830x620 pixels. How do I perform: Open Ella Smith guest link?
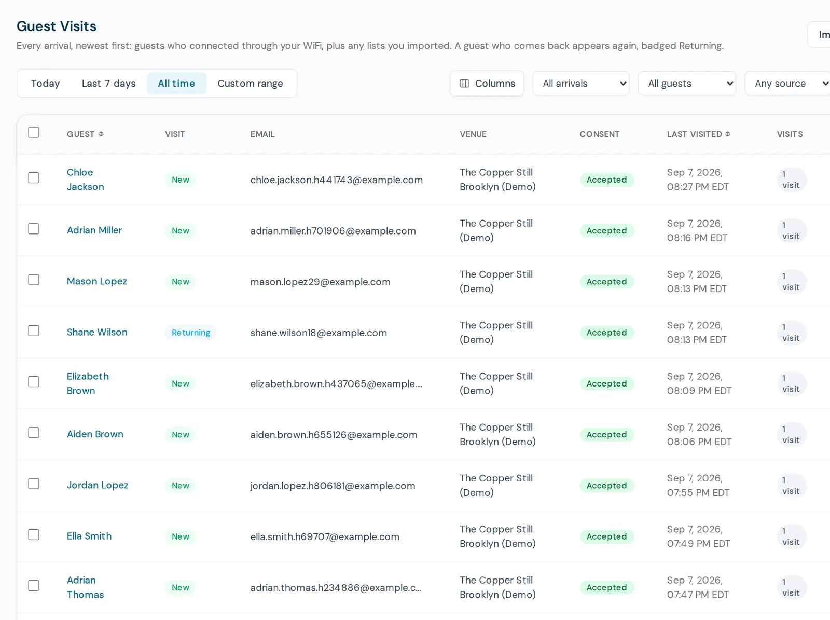[89, 536]
